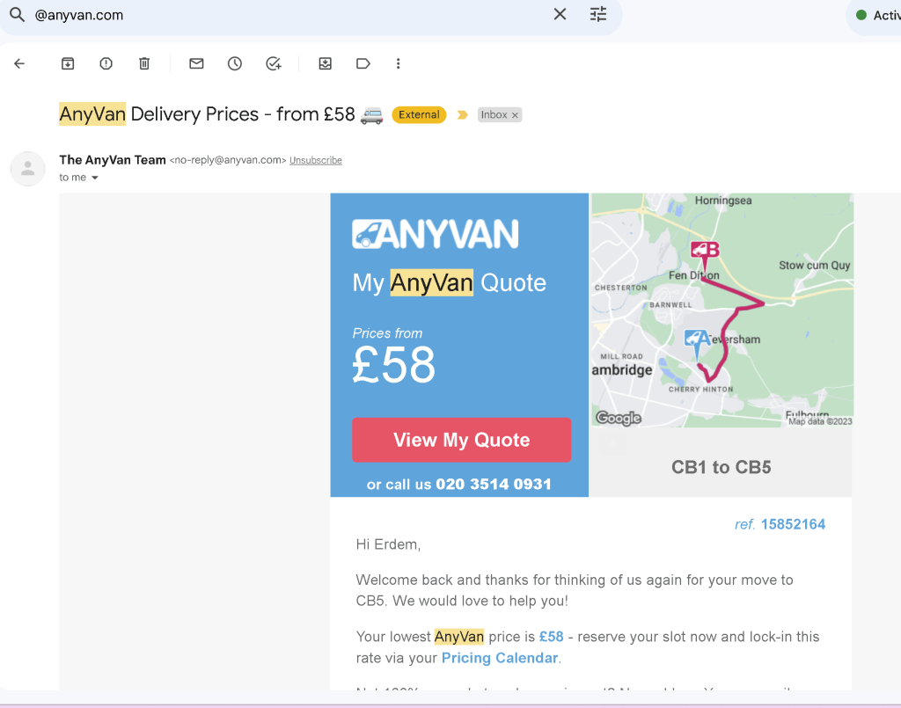Open the Pricing Calendar link
The image size is (901, 708).
tap(500, 658)
